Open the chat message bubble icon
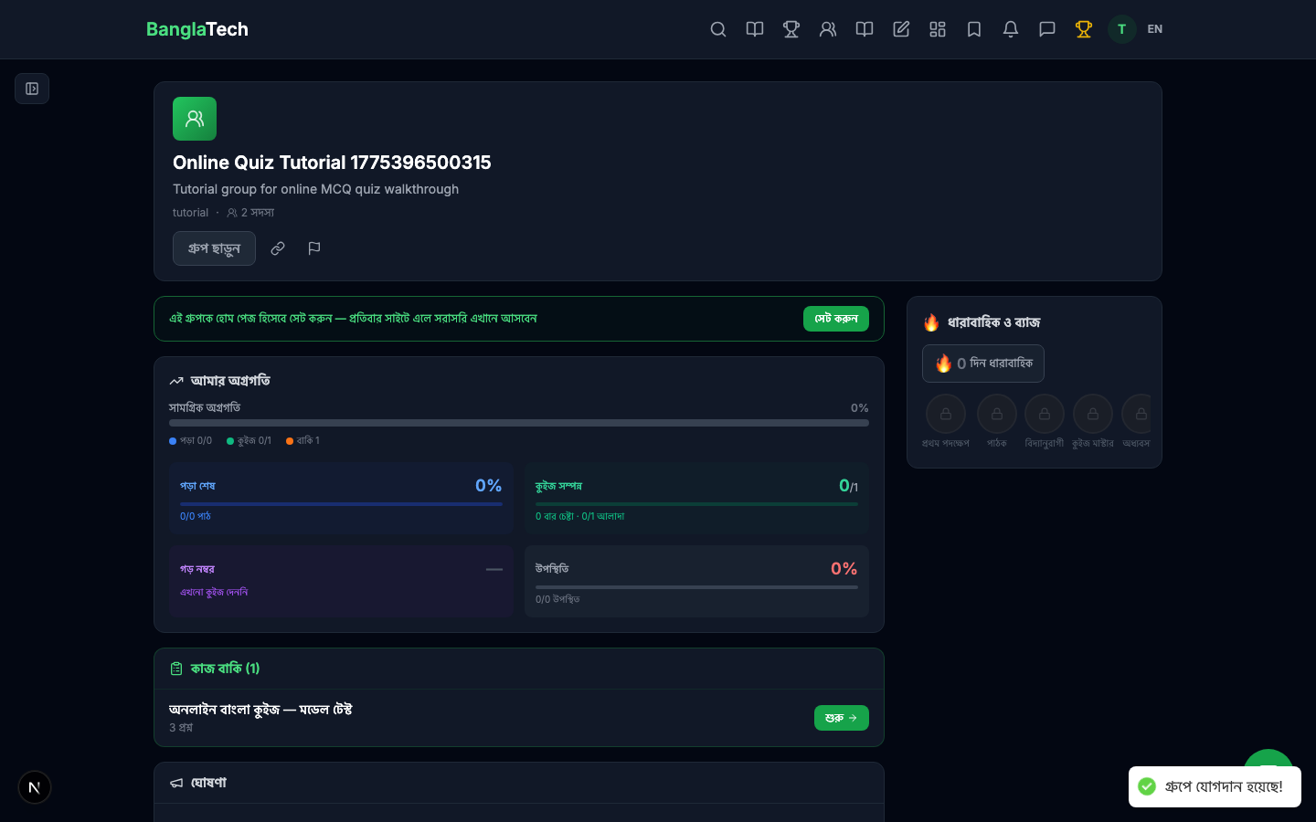The height and width of the screenshot is (822, 1316). (x=1047, y=29)
